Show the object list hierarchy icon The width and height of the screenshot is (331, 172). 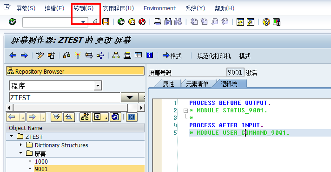point(116,55)
